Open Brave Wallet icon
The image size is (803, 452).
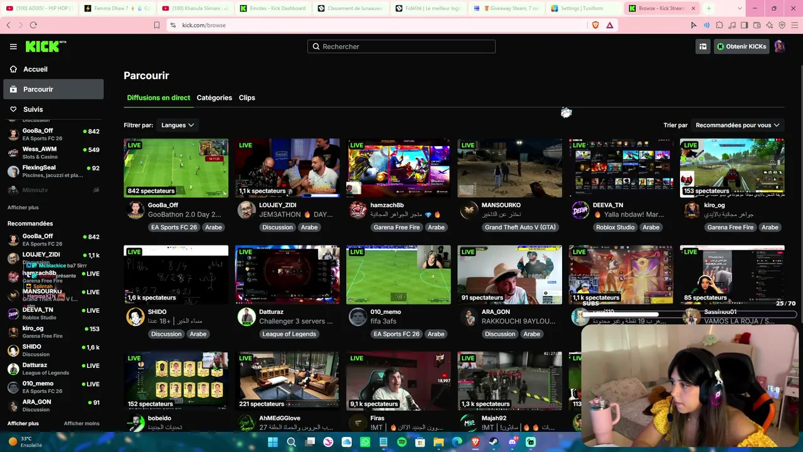(x=757, y=25)
